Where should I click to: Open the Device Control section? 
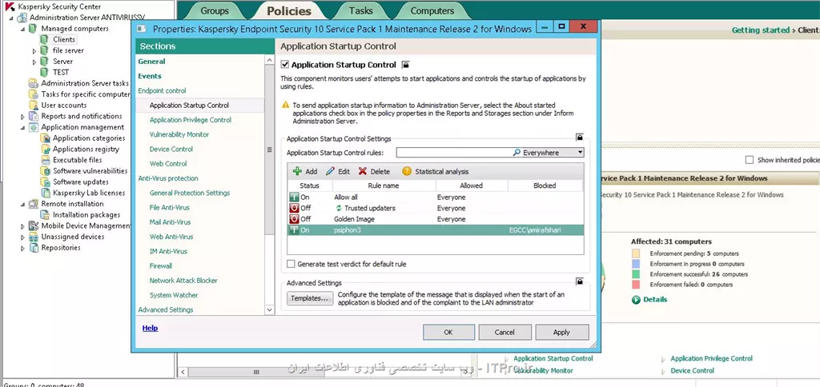click(x=171, y=150)
